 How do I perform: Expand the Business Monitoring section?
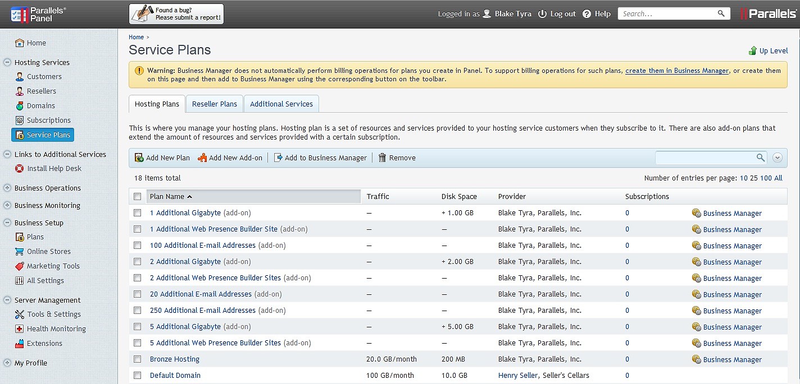7,205
